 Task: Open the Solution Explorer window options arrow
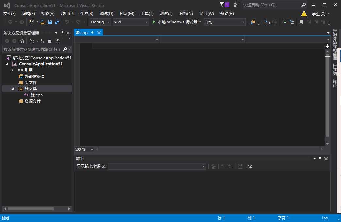point(56,33)
